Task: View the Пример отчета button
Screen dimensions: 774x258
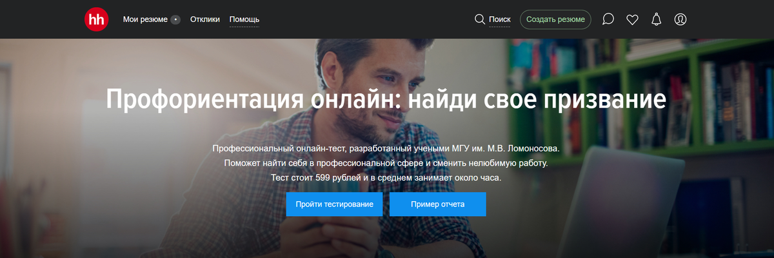Action: click(x=437, y=204)
